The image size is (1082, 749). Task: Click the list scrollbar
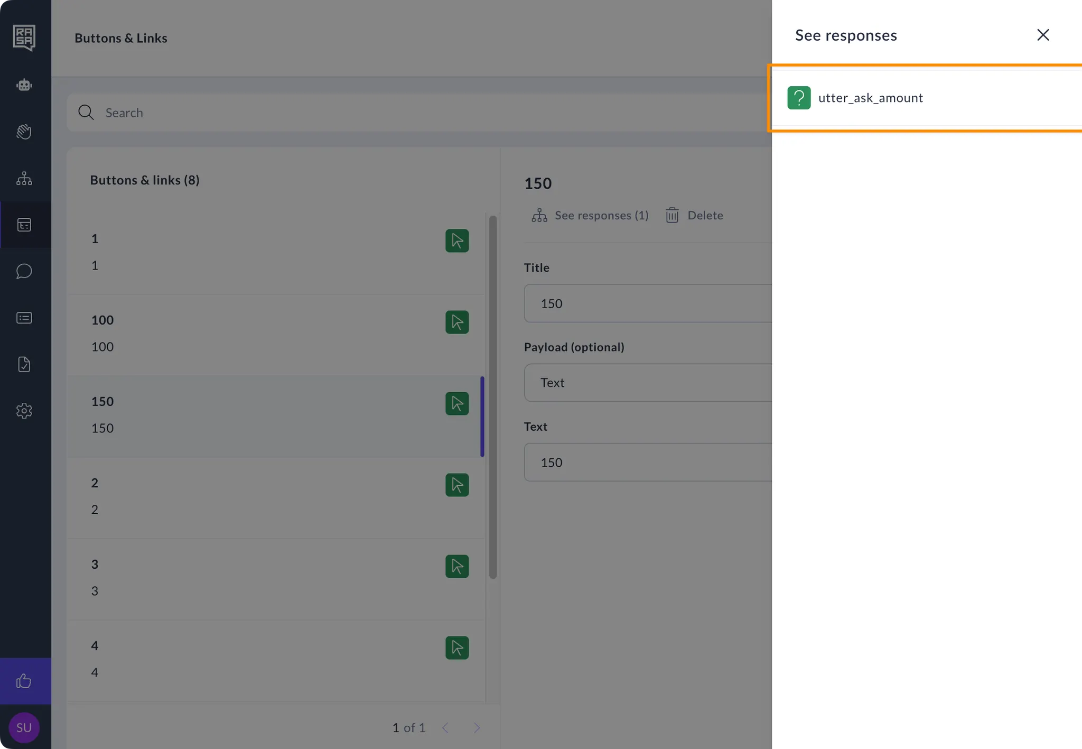(x=493, y=396)
